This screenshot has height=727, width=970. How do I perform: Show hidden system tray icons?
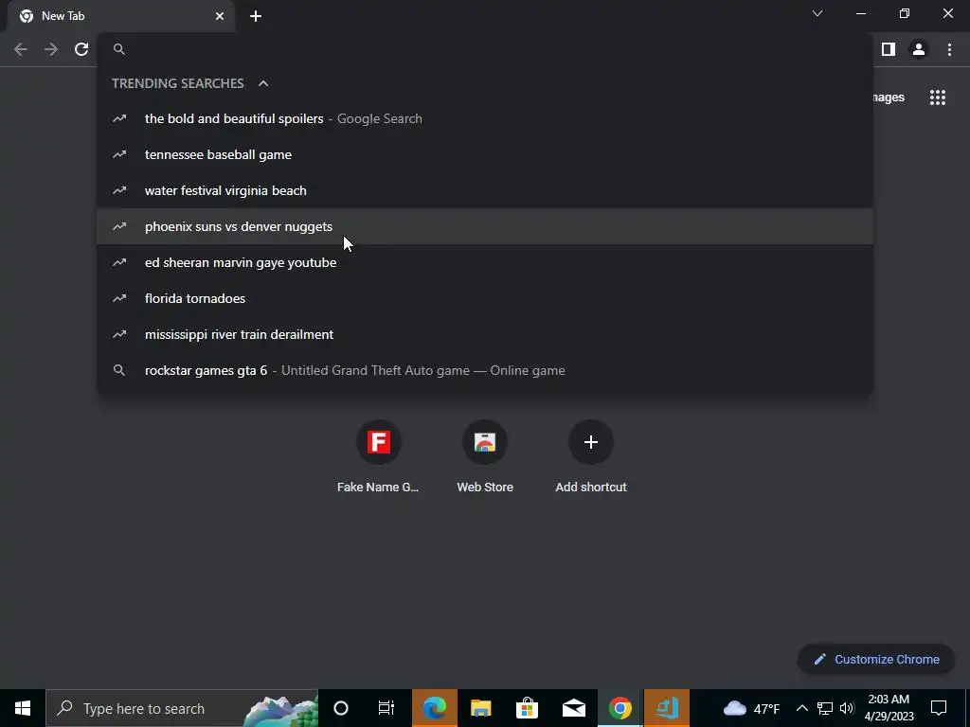pos(801,708)
